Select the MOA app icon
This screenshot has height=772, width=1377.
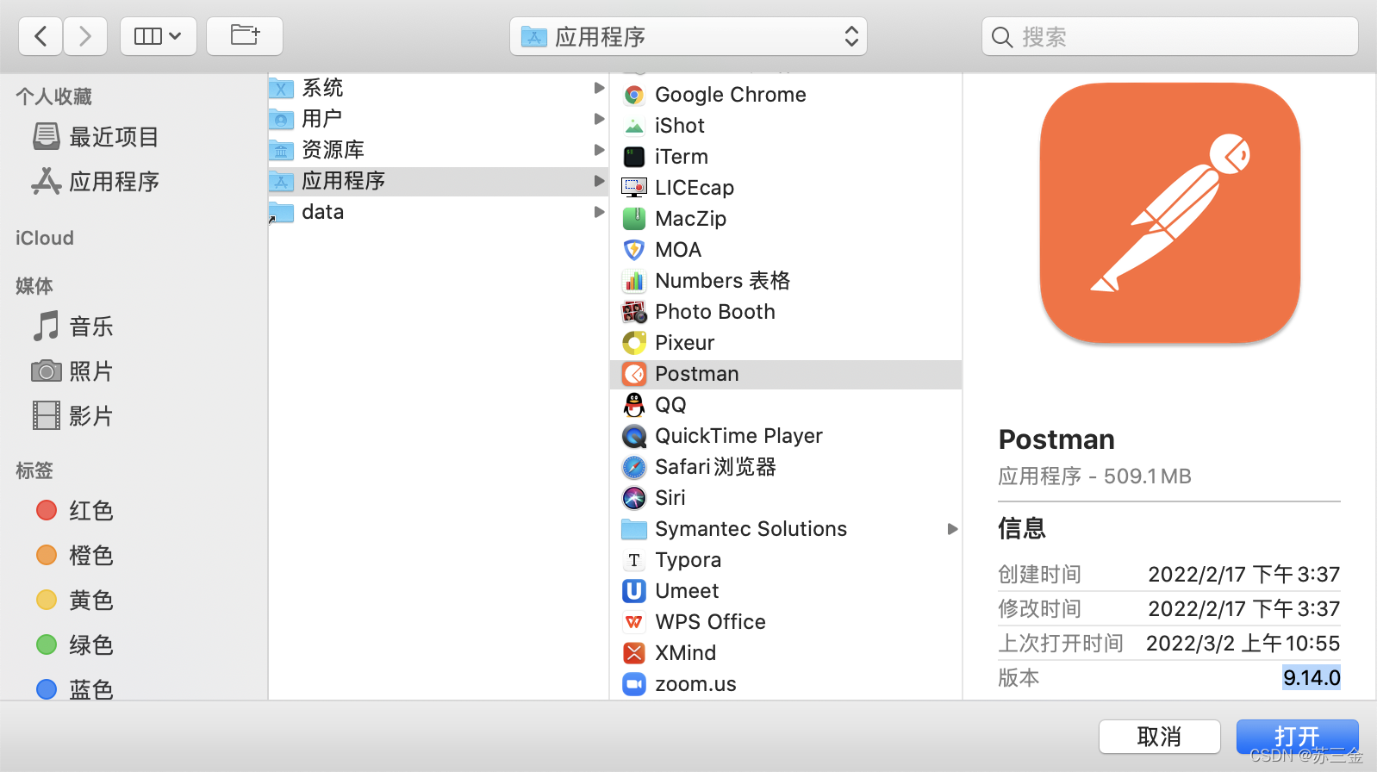(634, 250)
